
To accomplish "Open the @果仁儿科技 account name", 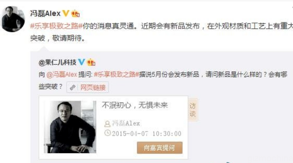I will pyautogui.click(x=58, y=62).
